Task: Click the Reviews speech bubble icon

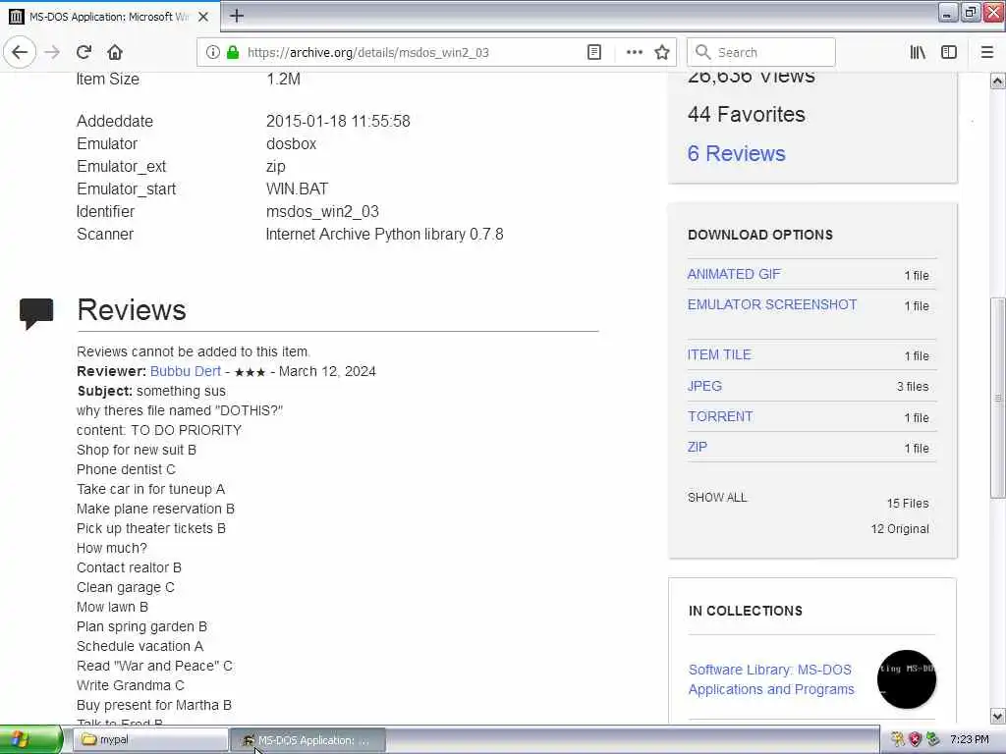Action: point(36,313)
